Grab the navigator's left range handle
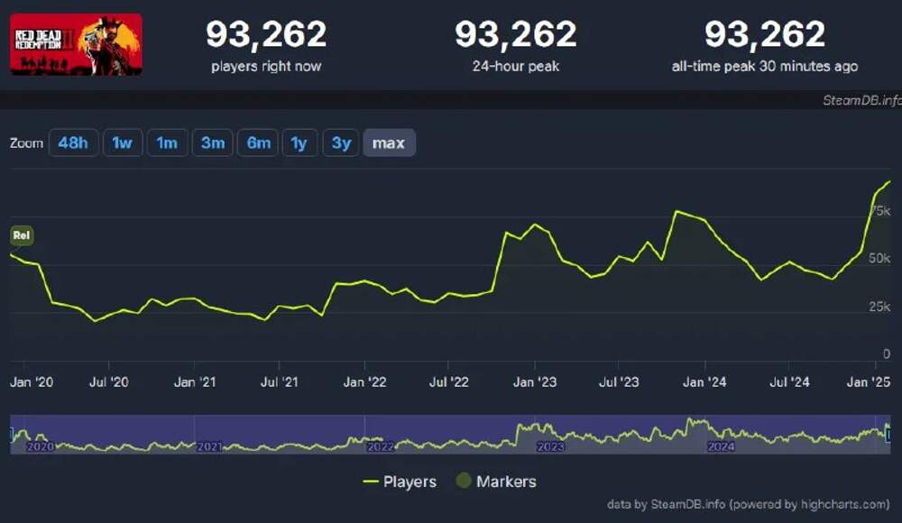The width and height of the screenshot is (902, 523). (11, 435)
